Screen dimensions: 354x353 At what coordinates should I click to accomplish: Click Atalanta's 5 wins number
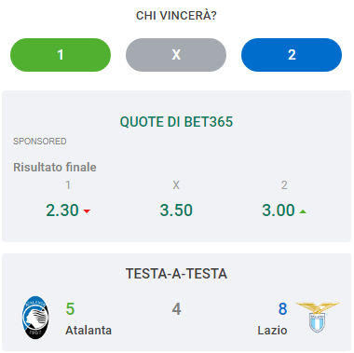[70, 309]
